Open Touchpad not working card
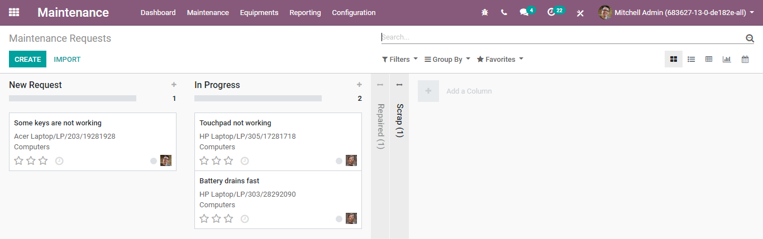The image size is (763, 239). [x=278, y=142]
